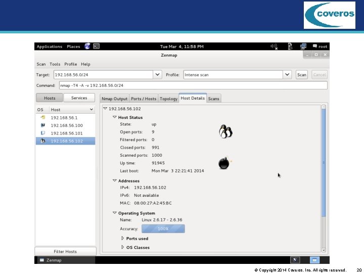Click the OS icon beside 192.168.56.101
The width and height of the screenshot is (364, 273).
pyautogui.click(x=43, y=133)
